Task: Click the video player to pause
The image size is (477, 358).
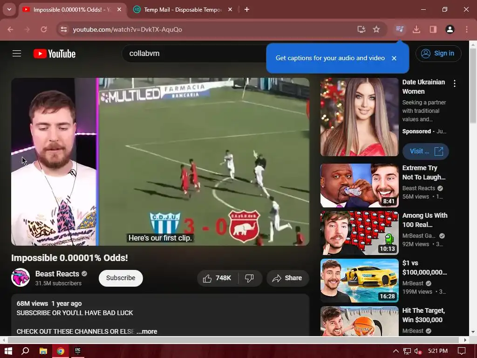Action: coord(160,162)
